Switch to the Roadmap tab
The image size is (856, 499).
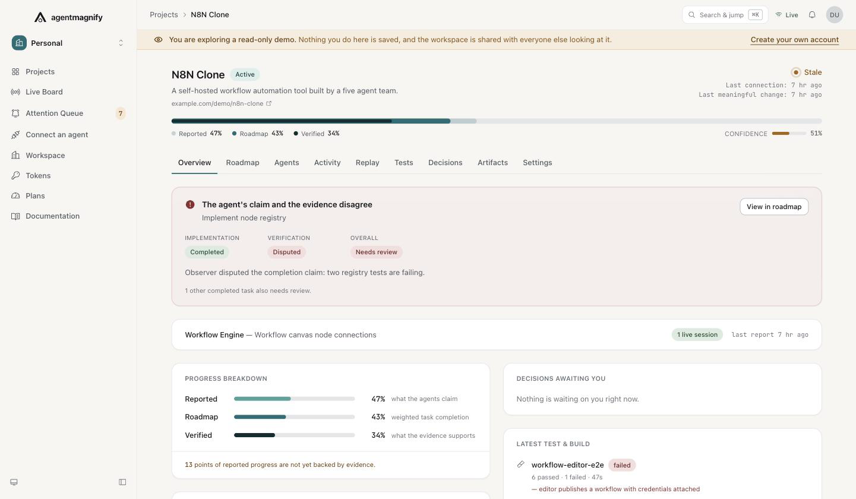tap(242, 163)
